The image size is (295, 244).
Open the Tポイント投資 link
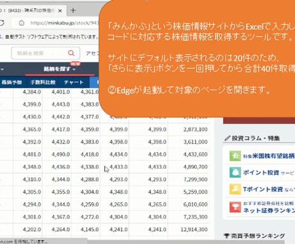point(263,189)
